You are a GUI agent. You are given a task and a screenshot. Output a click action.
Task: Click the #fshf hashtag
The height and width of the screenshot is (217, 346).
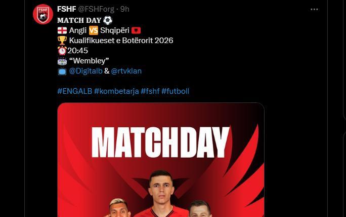click(150, 91)
